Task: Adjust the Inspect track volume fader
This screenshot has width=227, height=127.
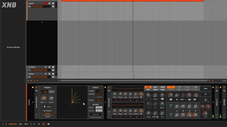Action: point(41,6)
